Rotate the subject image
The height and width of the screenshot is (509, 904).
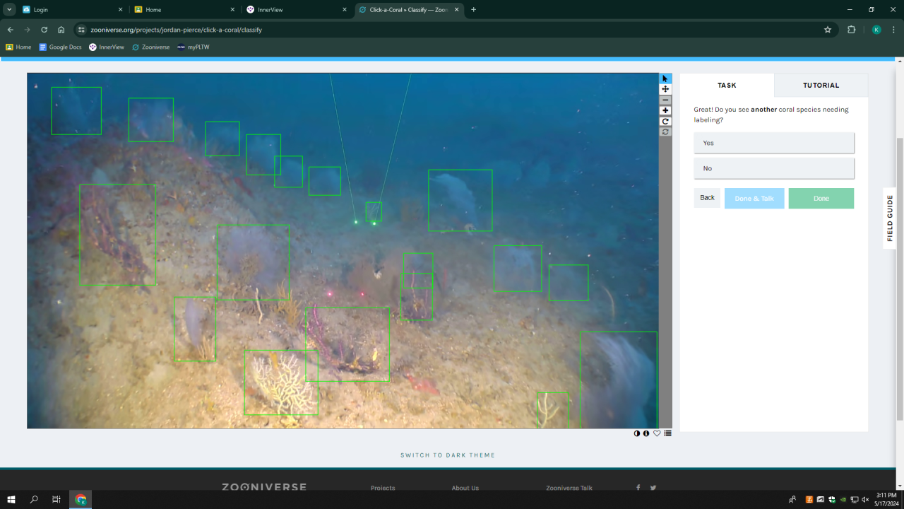tap(665, 122)
